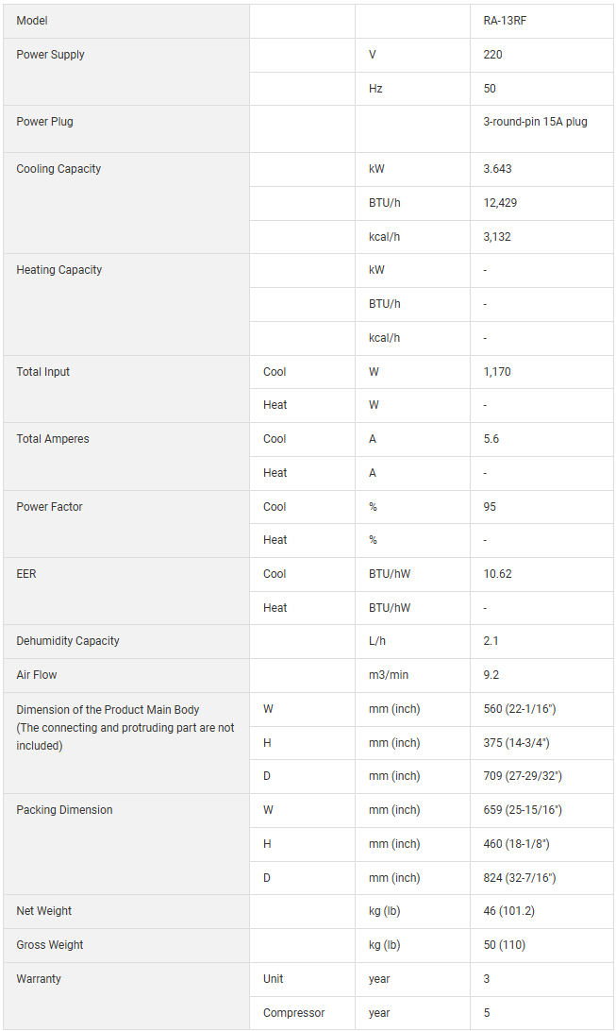Select the 709 (27-29/32") depth value
The width and height of the screenshot is (616, 1031).
pyautogui.click(x=523, y=776)
